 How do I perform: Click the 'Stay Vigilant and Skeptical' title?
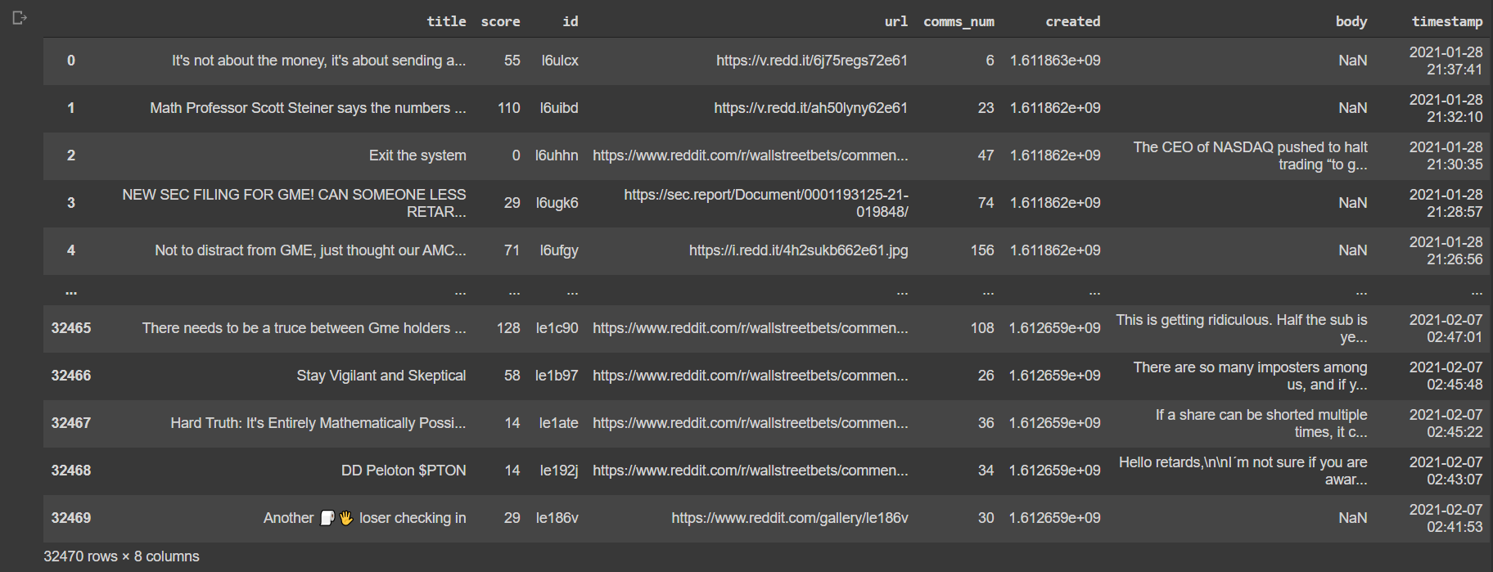click(x=381, y=376)
